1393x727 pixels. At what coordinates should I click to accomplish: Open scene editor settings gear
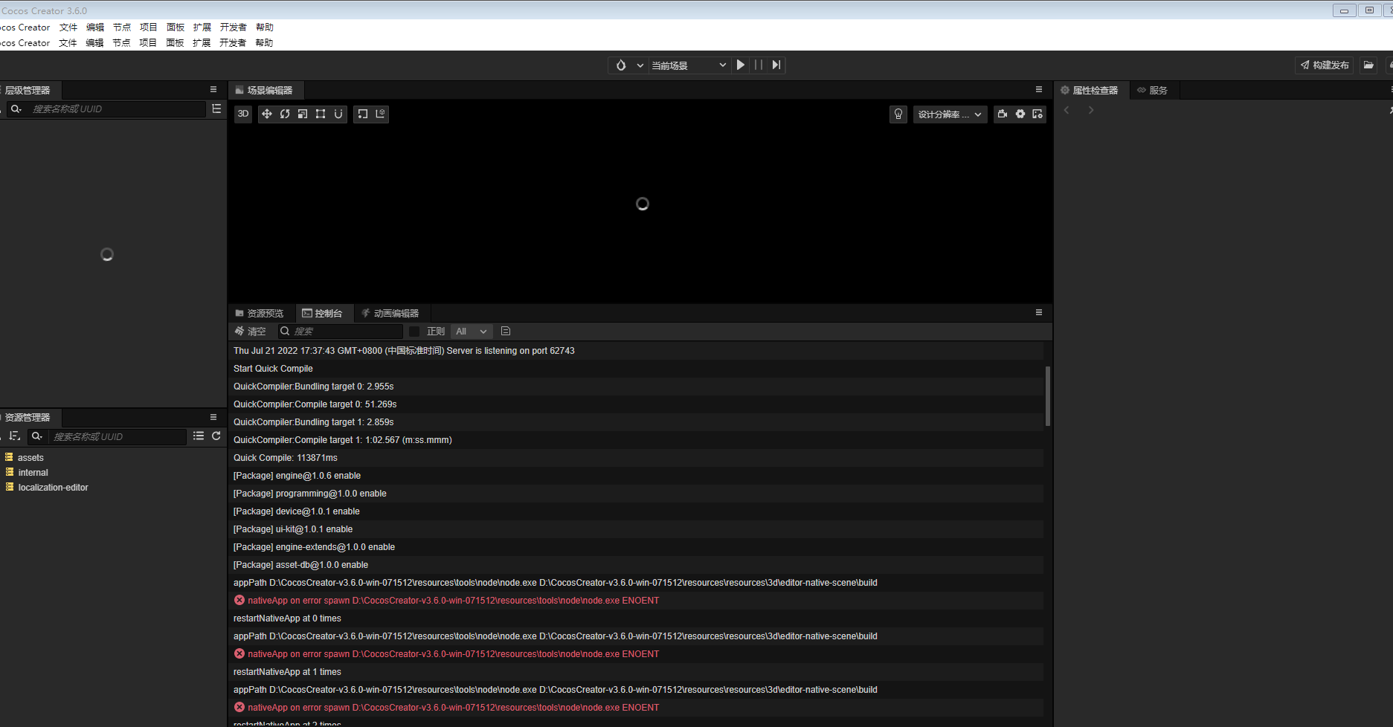(1020, 114)
